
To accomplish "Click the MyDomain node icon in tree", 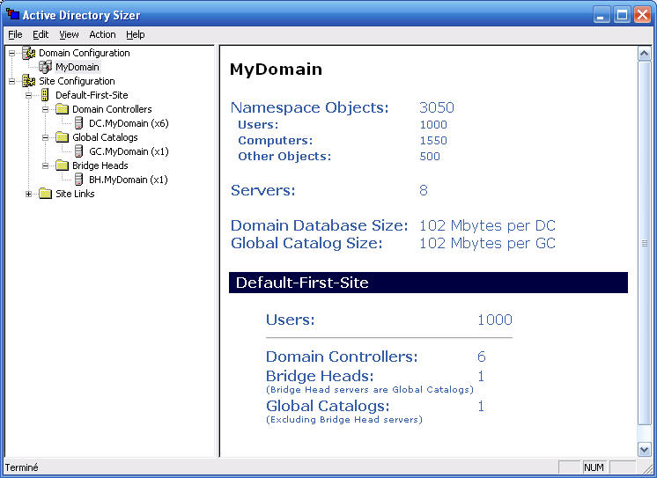I will click(x=45, y=67).
